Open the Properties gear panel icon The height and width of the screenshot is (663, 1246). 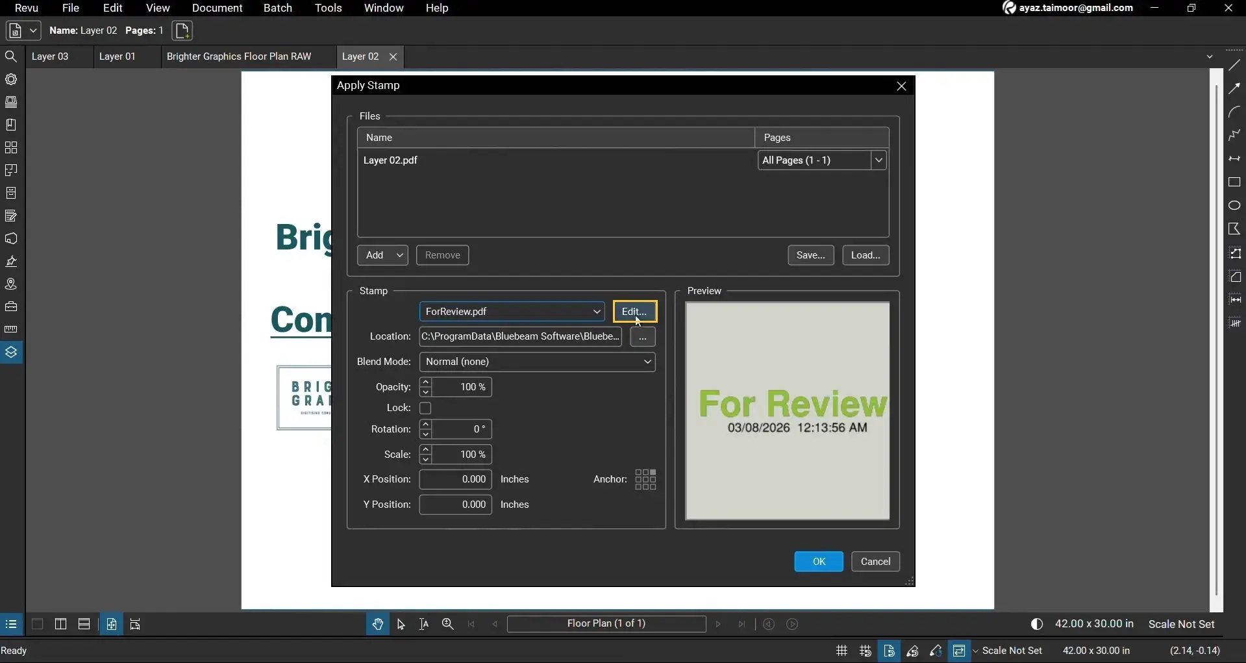pos(11,79)
